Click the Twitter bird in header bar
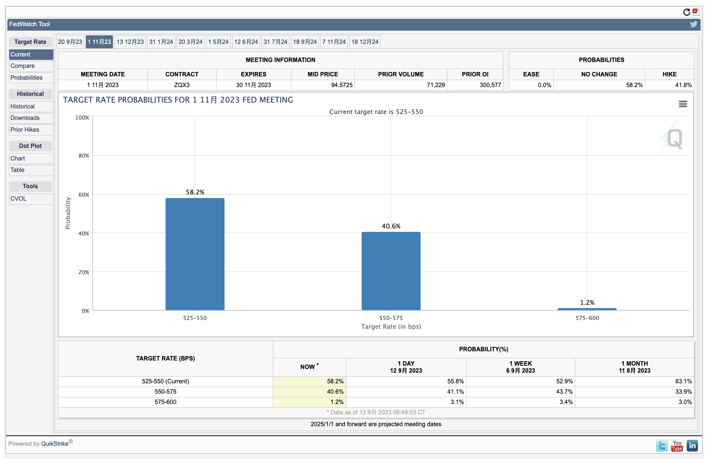 click(x=693, y=24)
